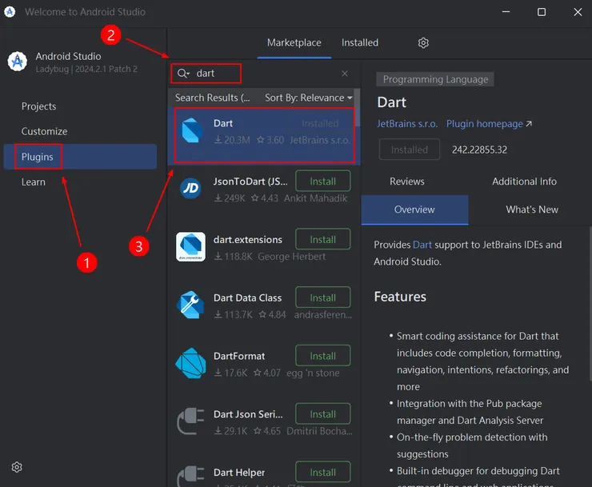
Task: Open the JetBrains s.r.o. vendor link
Action: point(407,124)
